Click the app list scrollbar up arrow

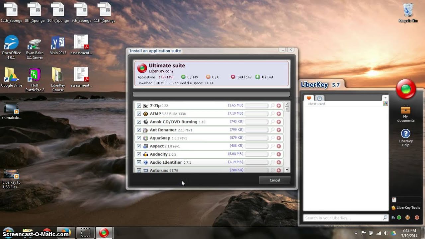pyautogui.click(x=287, y=104)
